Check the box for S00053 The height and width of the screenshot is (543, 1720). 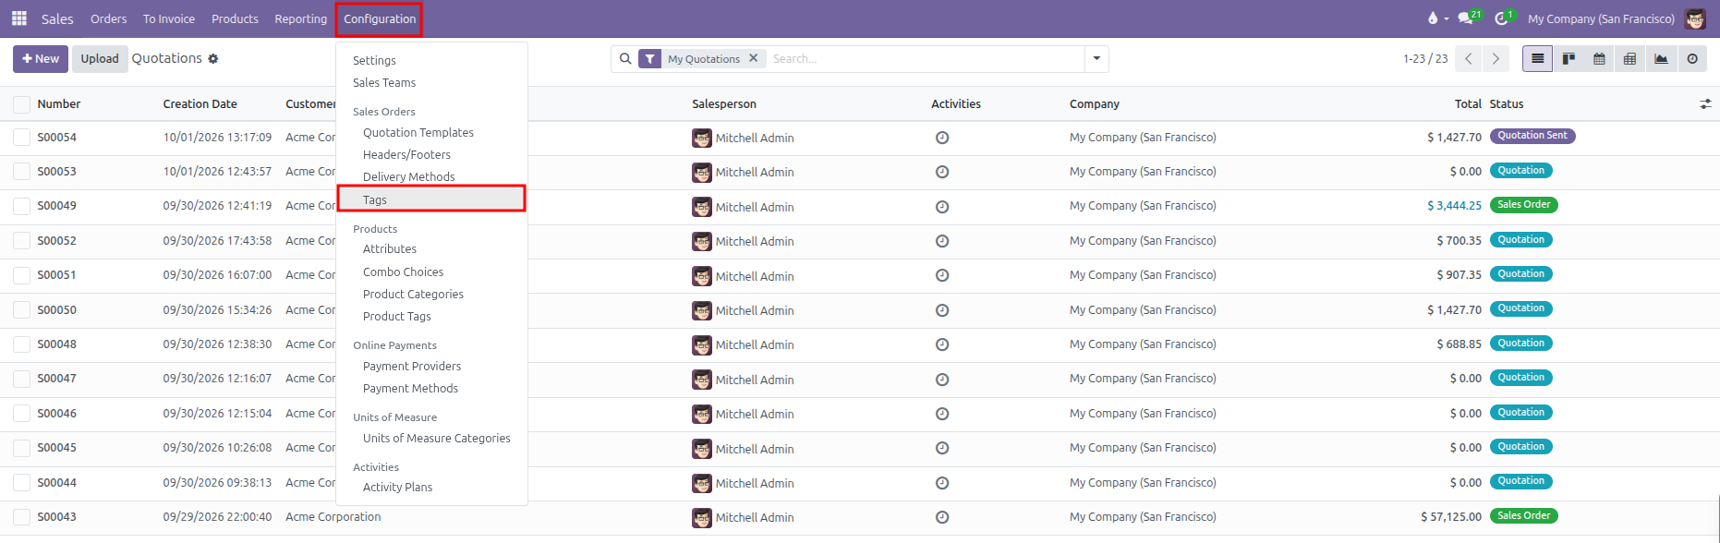coord(21,172)
